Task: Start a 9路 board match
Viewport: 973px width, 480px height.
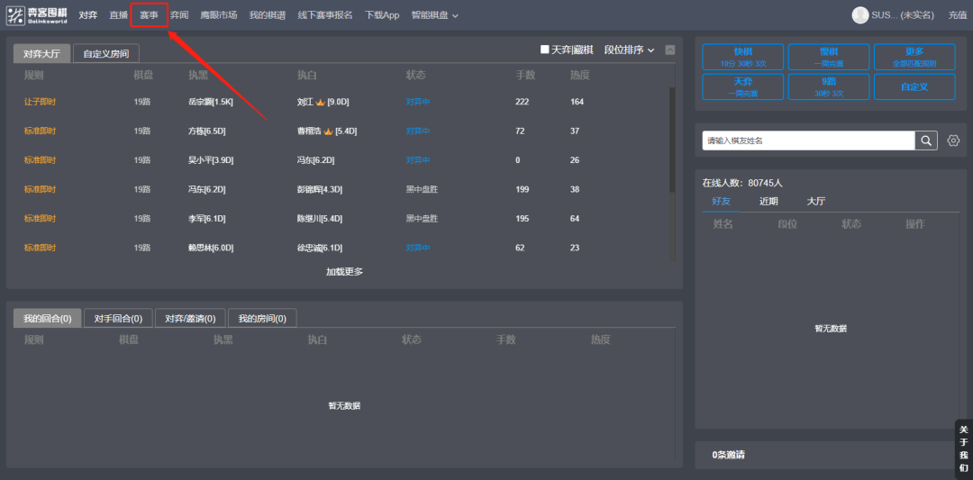Action: click(829, 86)
